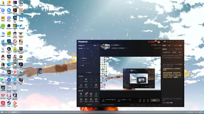Click the 分享 share link
The height and width of the screenshot is (114, 204).
[159, 45]
